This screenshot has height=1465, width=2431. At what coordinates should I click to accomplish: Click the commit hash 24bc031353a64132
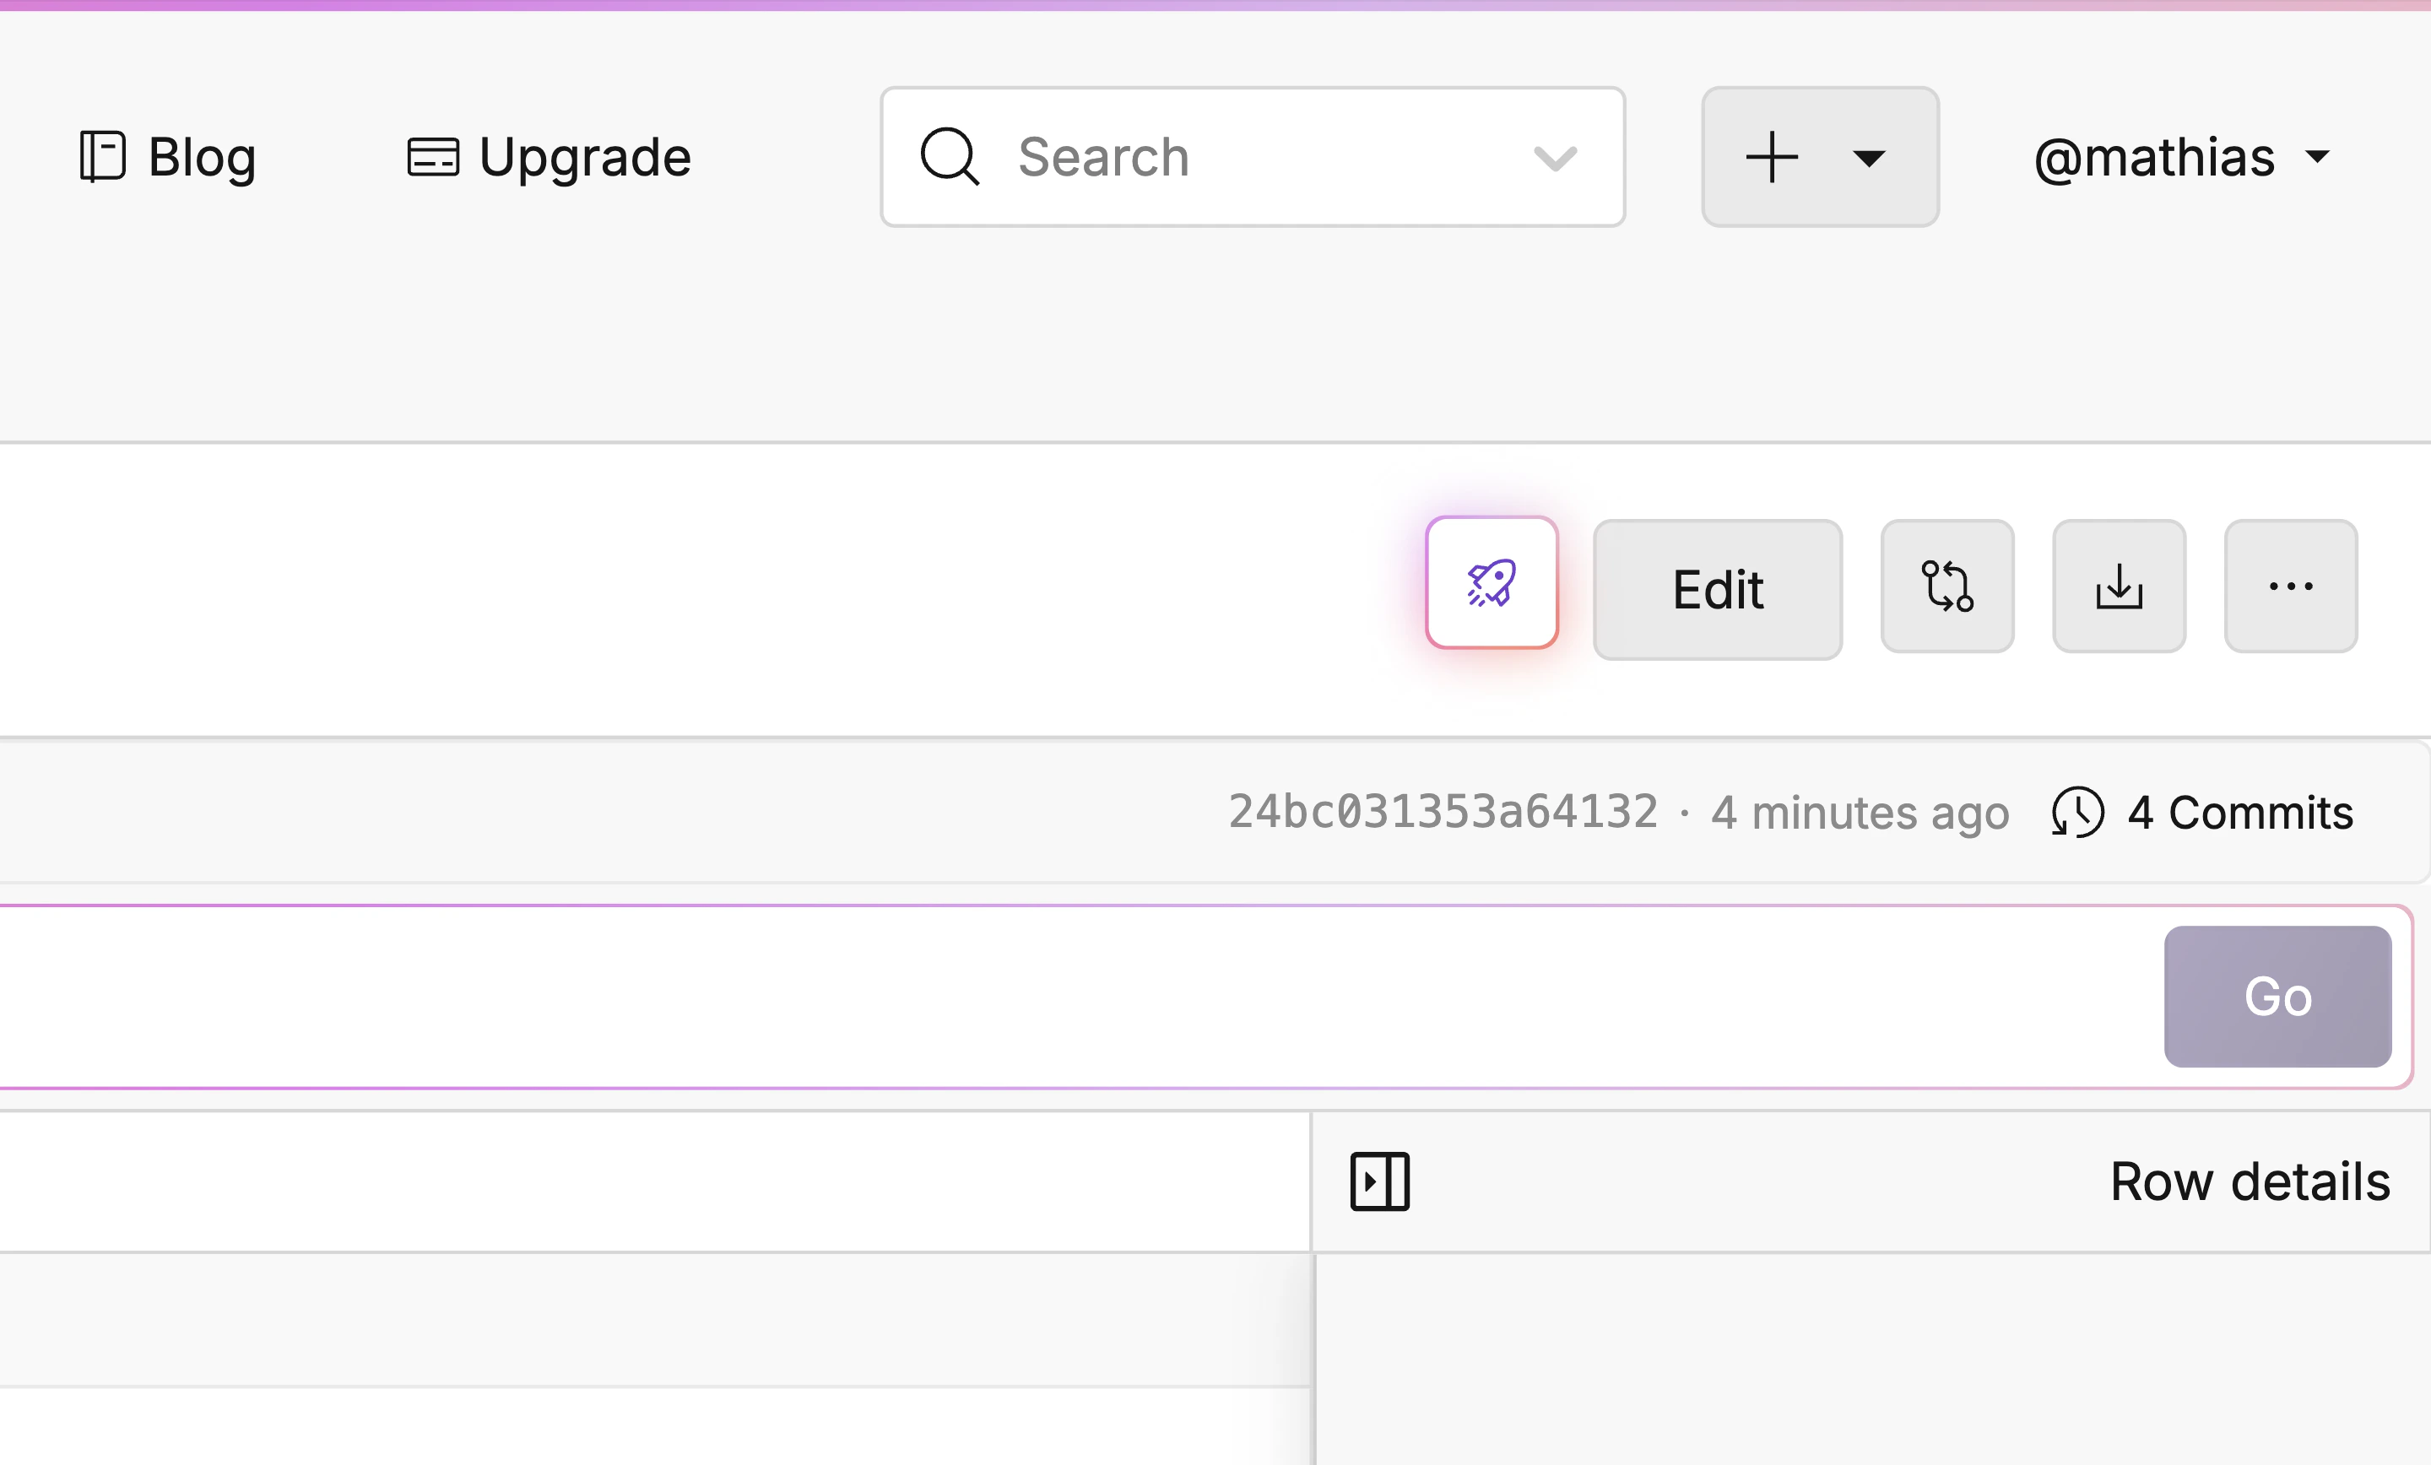(1443, 812)
